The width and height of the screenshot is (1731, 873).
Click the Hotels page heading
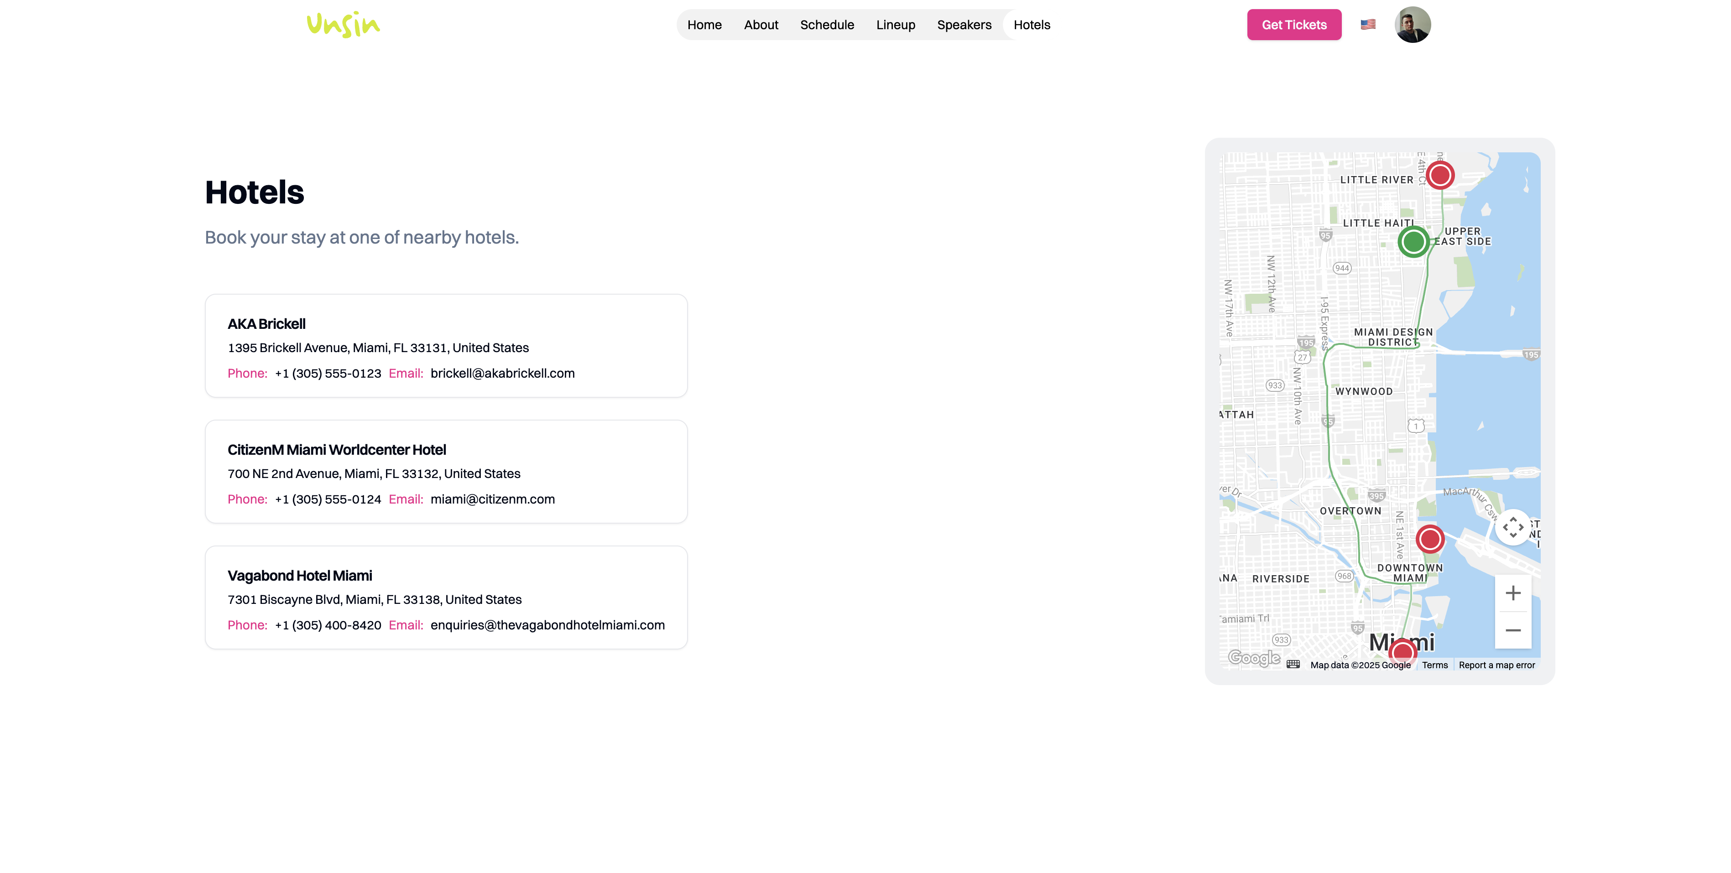coord(254,193)
